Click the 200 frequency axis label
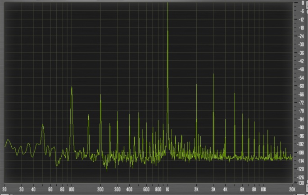The width and height of the screenshot is (308, 195). (100, 190)
